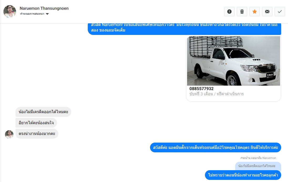This screenshot has width=288, height=182.
Task: Select blue message ending in ลูกค้า
Action: tap(243, 175)
